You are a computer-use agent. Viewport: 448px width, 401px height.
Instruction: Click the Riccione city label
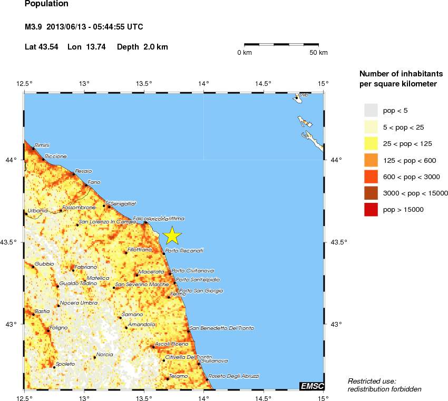(56, 156)
